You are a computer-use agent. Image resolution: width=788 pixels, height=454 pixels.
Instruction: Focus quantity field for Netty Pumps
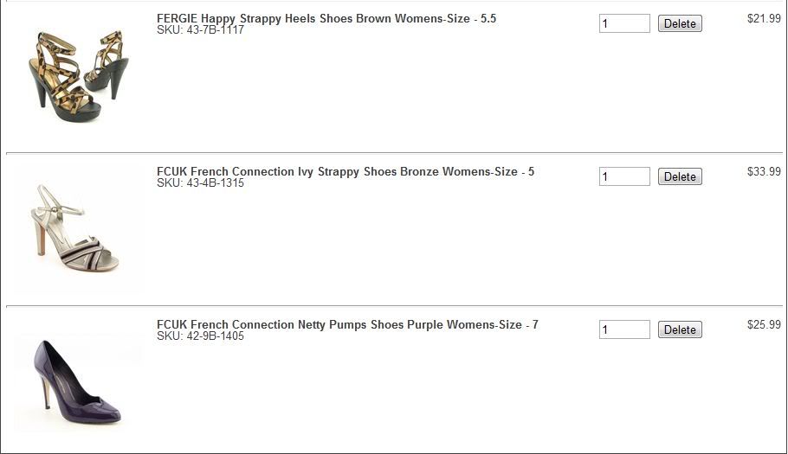pos(624,329)
